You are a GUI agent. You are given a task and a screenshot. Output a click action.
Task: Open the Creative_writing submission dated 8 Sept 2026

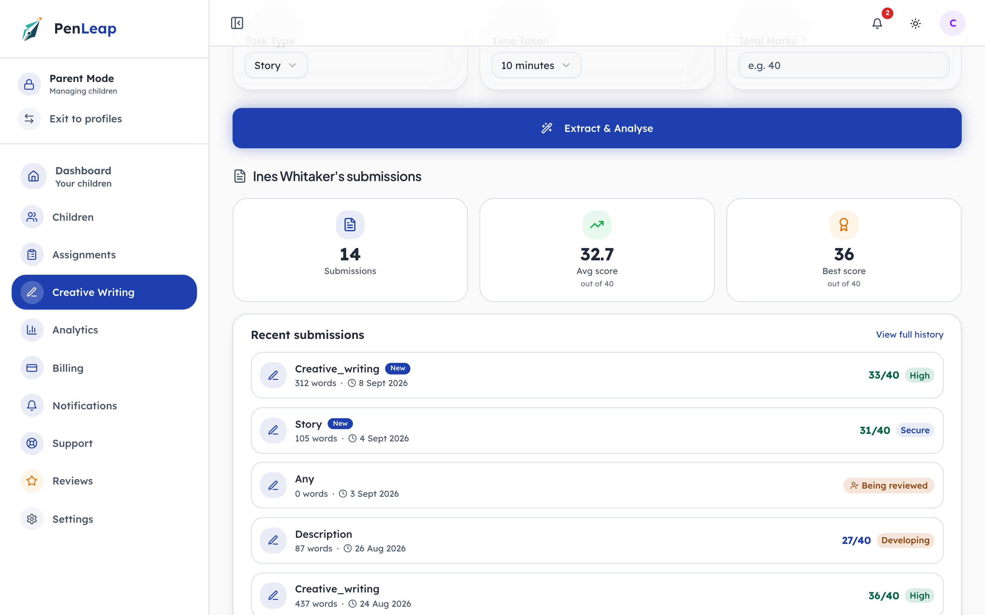pyautogui.click(x=597, y=375)
